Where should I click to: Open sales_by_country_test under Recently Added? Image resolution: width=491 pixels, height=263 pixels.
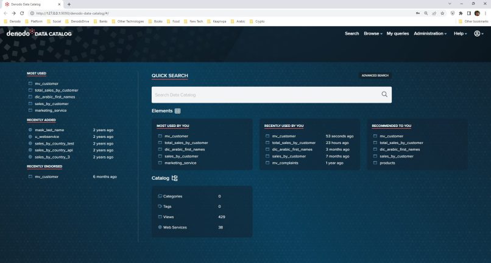pyautogui.click(x=54, y=143)
